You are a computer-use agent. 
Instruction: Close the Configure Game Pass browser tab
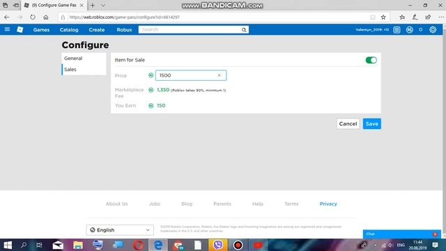point(82,5)
